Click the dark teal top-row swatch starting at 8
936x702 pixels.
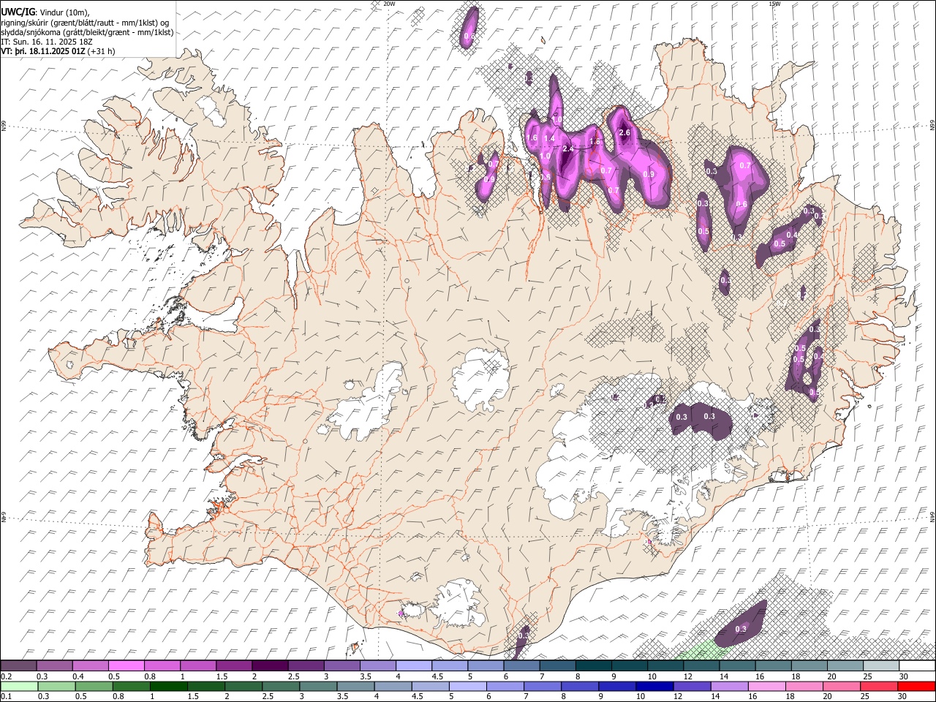(592, 666)
